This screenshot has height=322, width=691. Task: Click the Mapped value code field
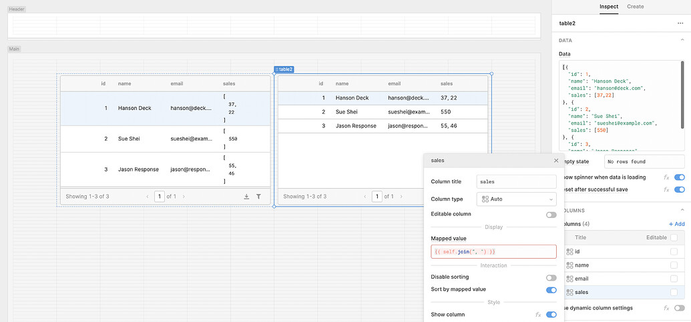point(493,251)
